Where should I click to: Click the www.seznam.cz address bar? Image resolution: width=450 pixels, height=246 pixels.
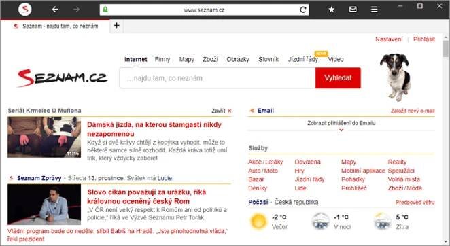click(x=204, y=10)
